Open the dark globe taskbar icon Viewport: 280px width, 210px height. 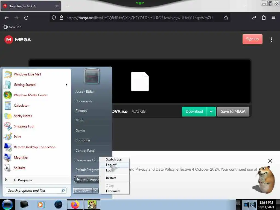pyautogui.click(x=58, y=205)
